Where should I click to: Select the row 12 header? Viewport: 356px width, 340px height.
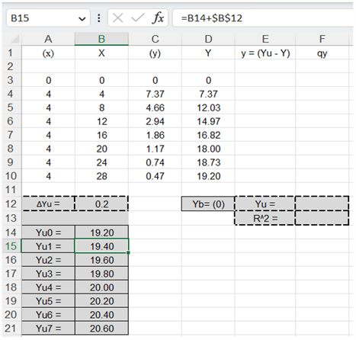[11, 204]
